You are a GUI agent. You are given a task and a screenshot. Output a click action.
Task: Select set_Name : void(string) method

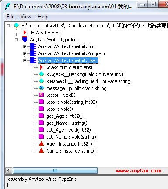coord(71,137)
